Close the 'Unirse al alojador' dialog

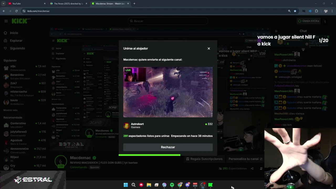click(209, 49)
